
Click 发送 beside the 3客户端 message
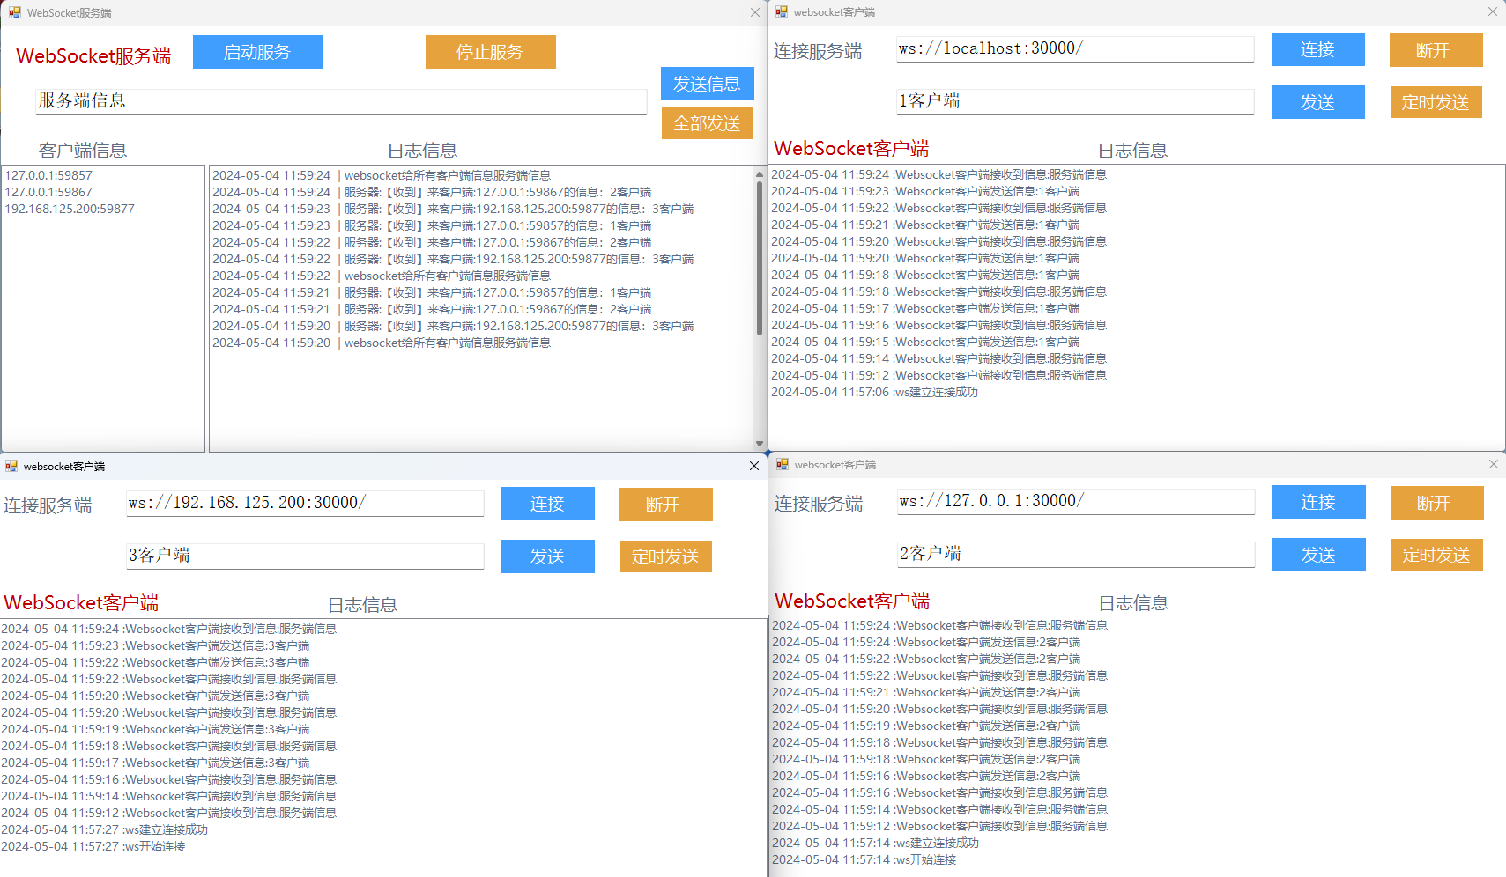click(x=548, y=556)
